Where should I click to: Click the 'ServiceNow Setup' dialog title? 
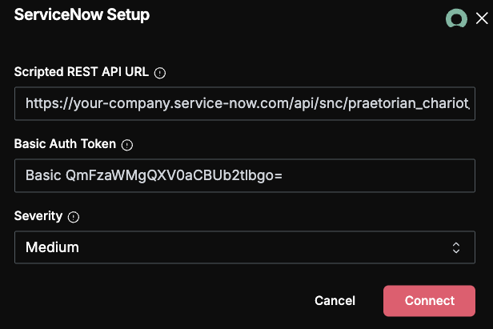pyautogui.click(x=82, y=14)
